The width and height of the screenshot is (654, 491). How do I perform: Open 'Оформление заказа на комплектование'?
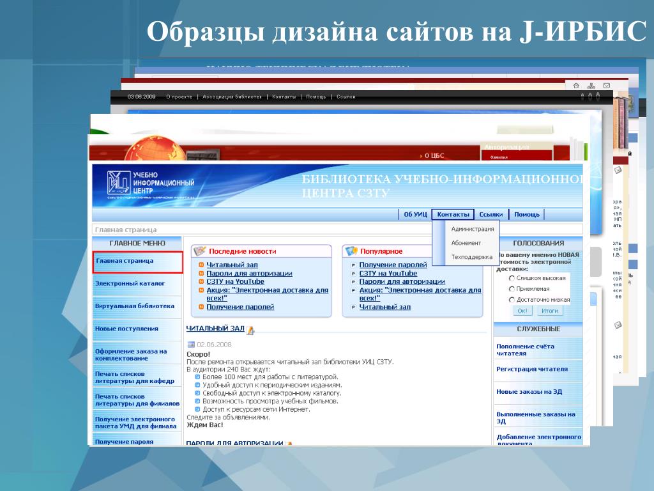(137, 354)
